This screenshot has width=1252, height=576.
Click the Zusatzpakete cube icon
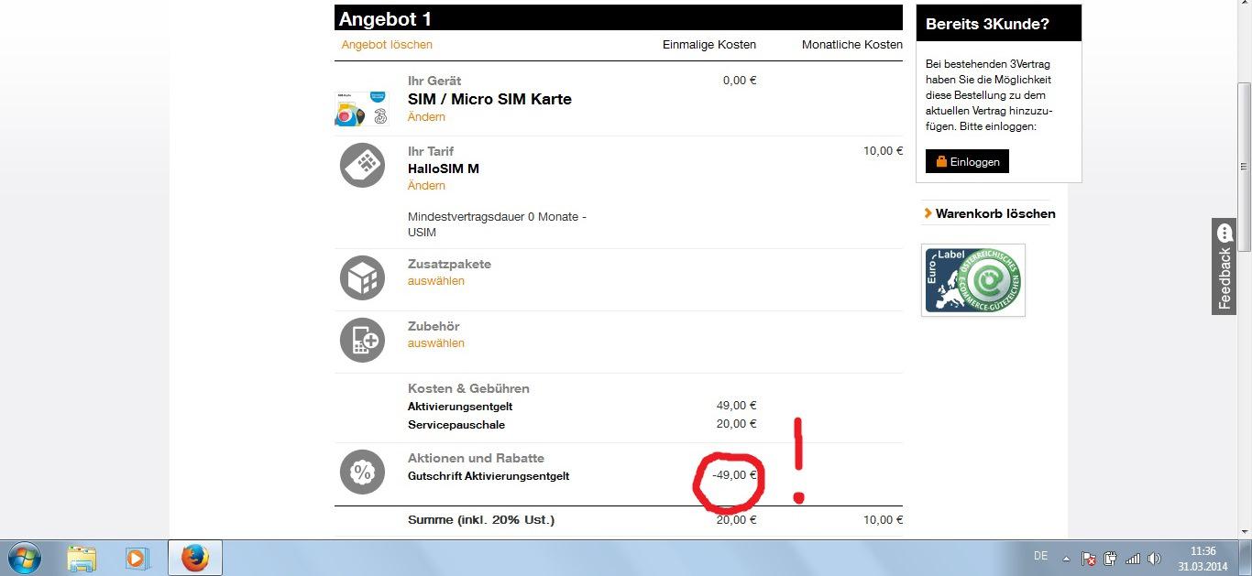tap(362, 277)
